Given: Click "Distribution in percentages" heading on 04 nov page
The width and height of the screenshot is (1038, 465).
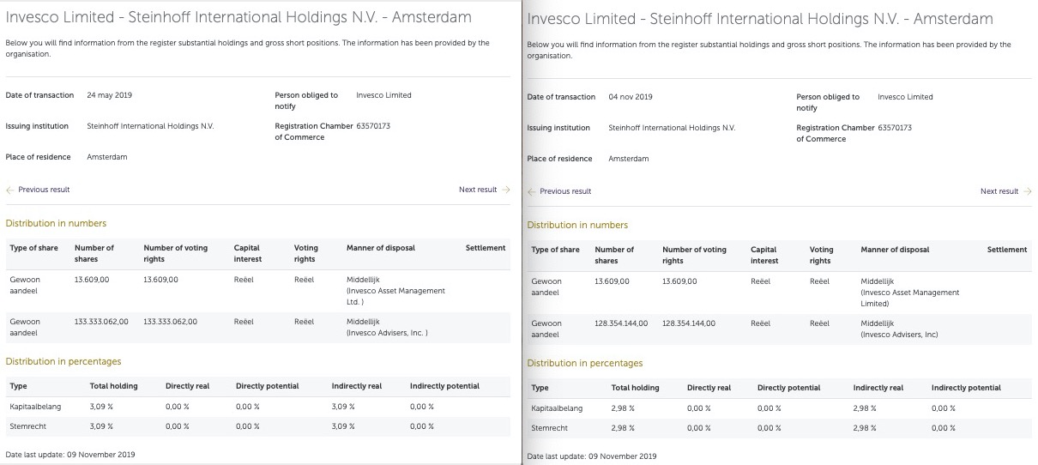Looking at the screenshot, I should click(584, 363).
